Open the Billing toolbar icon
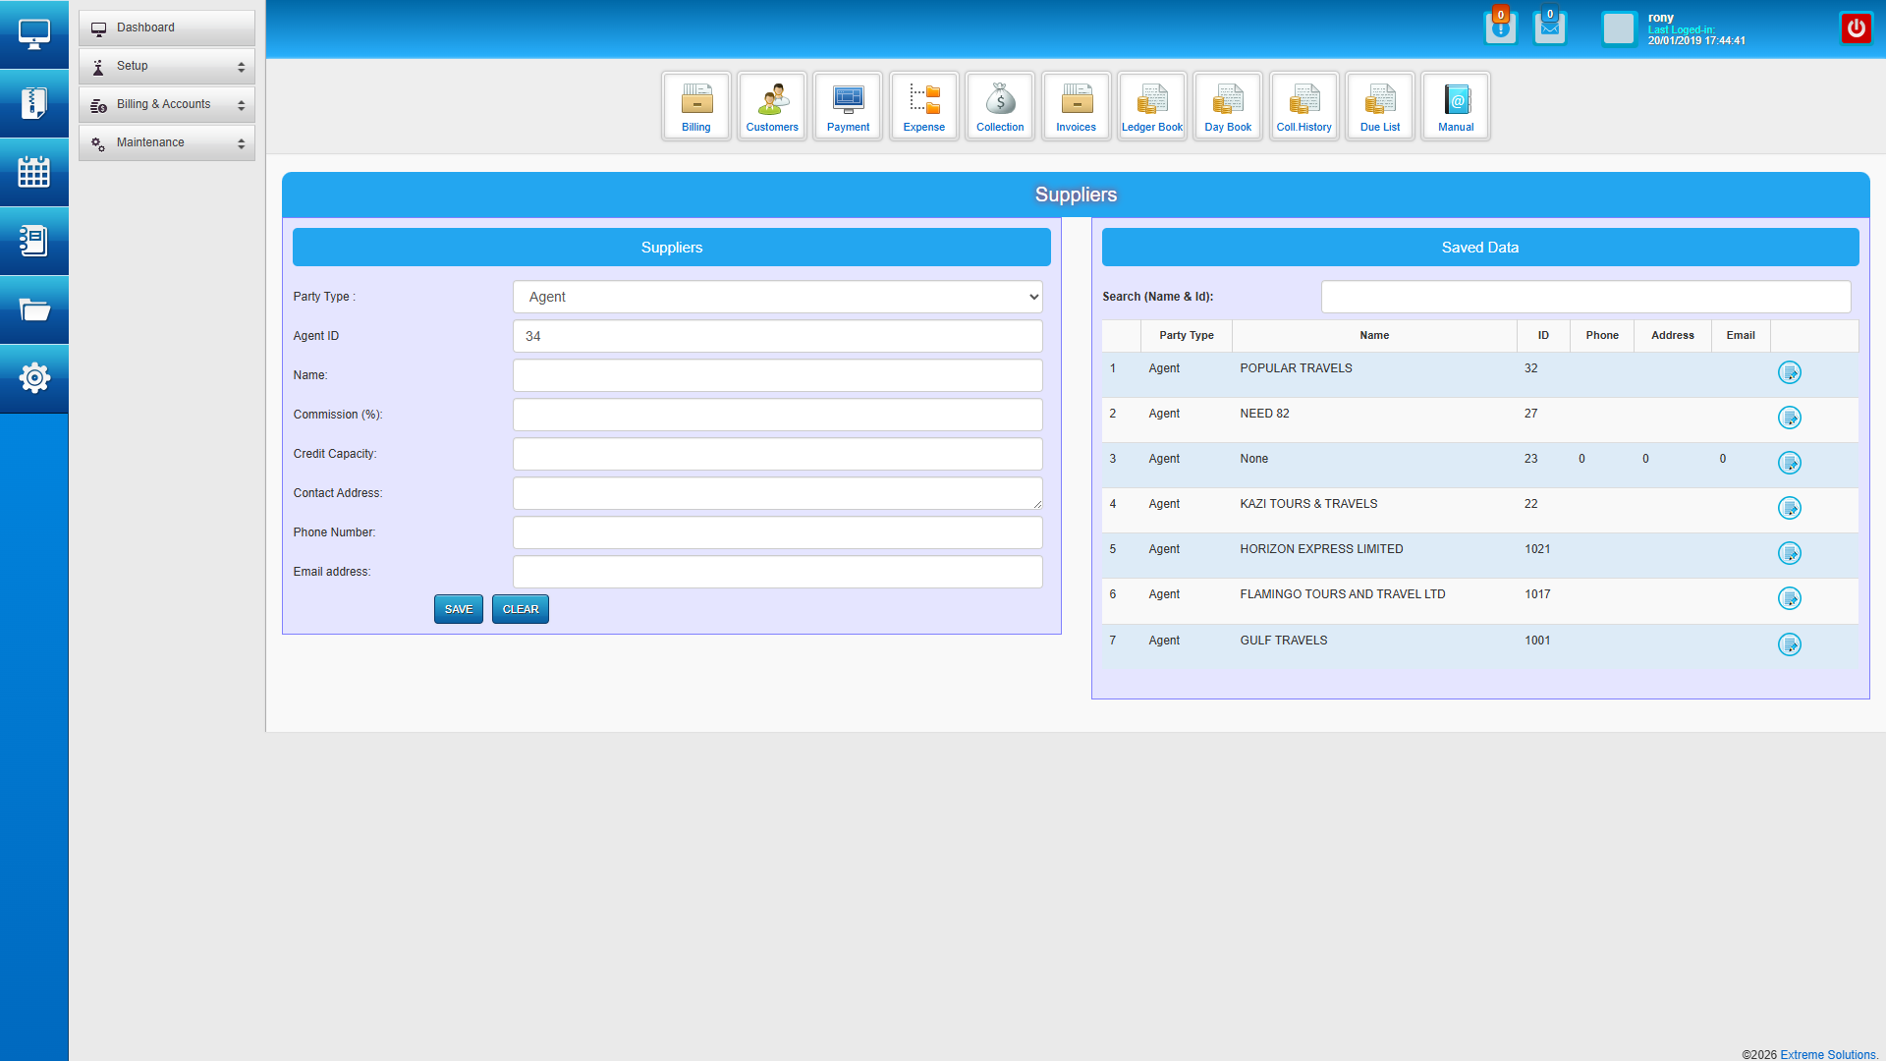 pyautogui.click(x=695, y=106)
